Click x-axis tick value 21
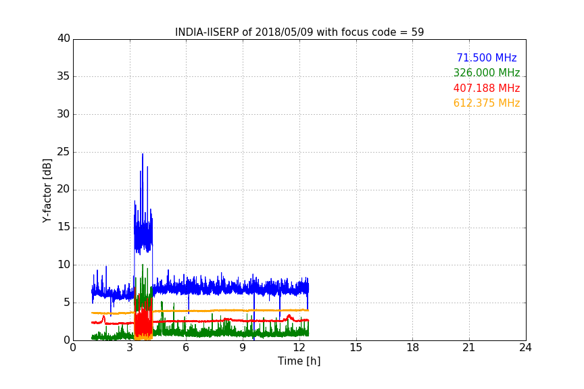584x389 pixels. pos(469,348)
